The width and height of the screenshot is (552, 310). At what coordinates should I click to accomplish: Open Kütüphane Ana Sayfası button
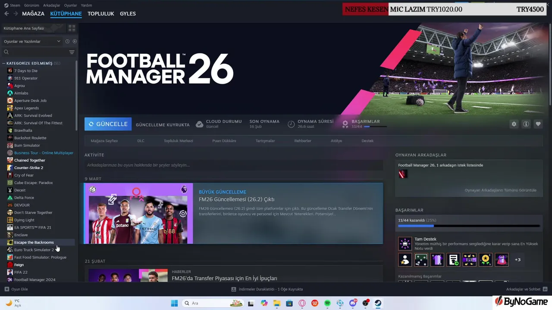(x=34, y=28)
